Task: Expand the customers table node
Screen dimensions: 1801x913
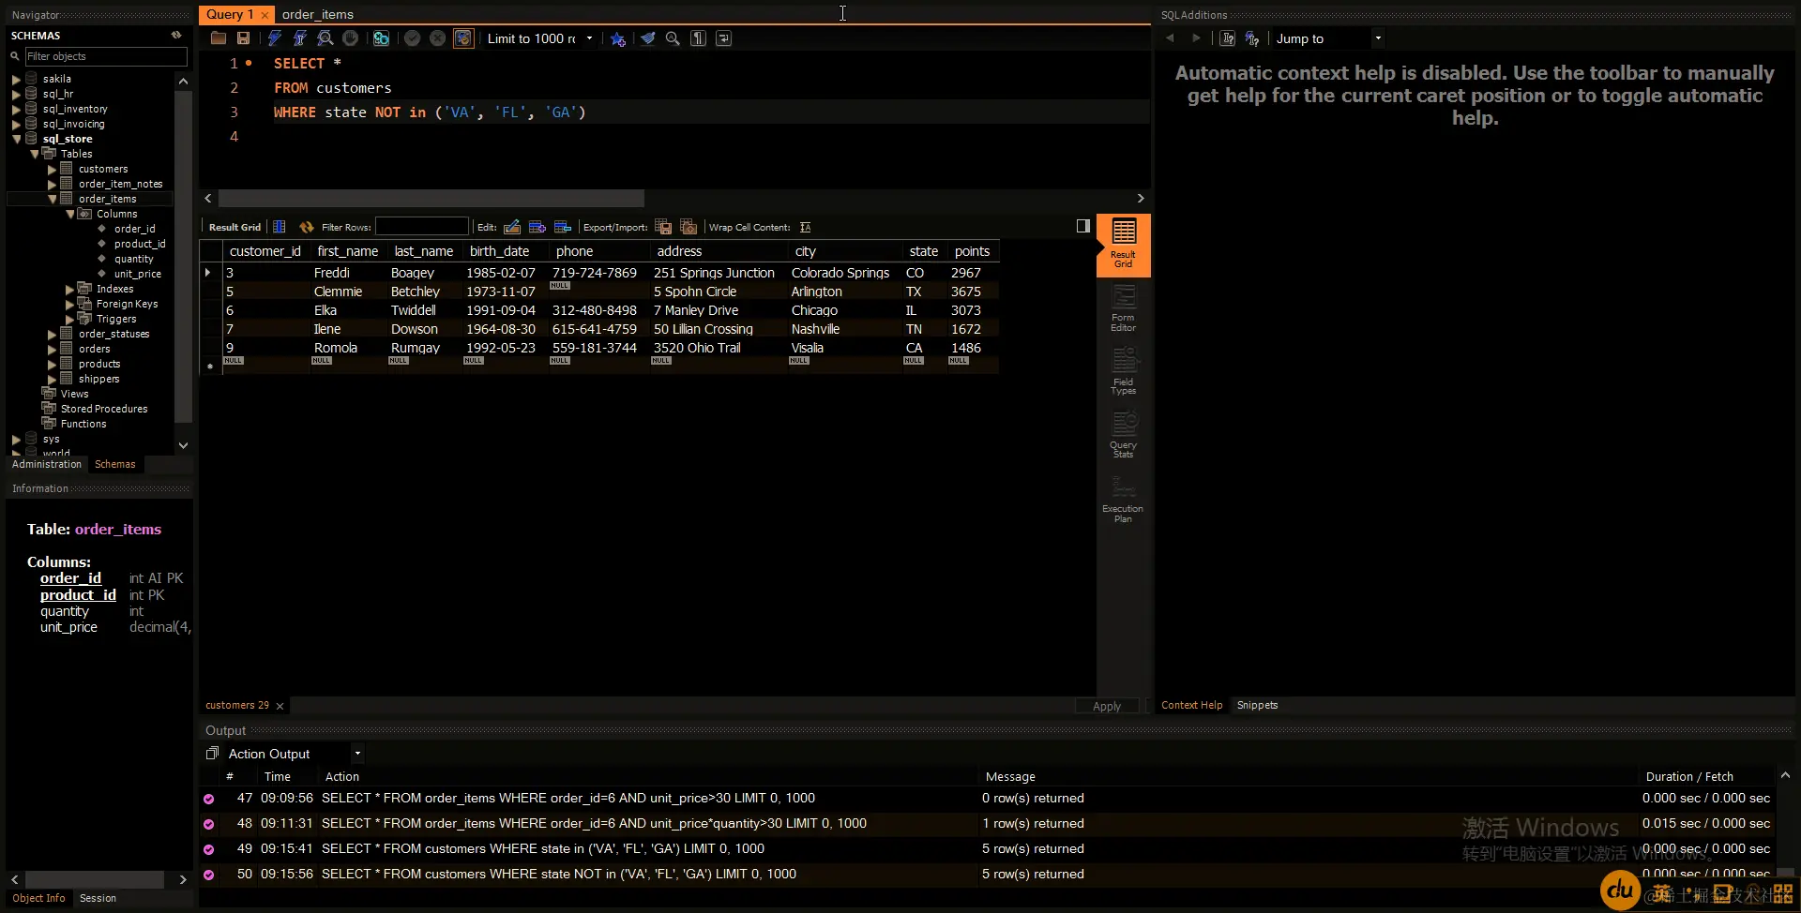Action: (52, 170)
